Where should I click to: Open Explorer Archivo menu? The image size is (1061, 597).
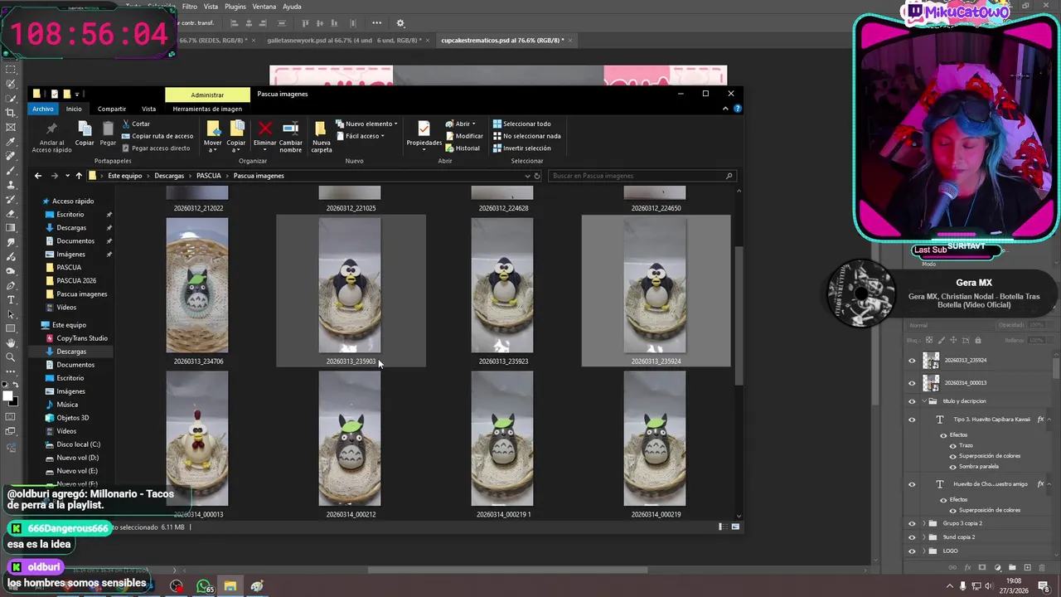[43, 109]
